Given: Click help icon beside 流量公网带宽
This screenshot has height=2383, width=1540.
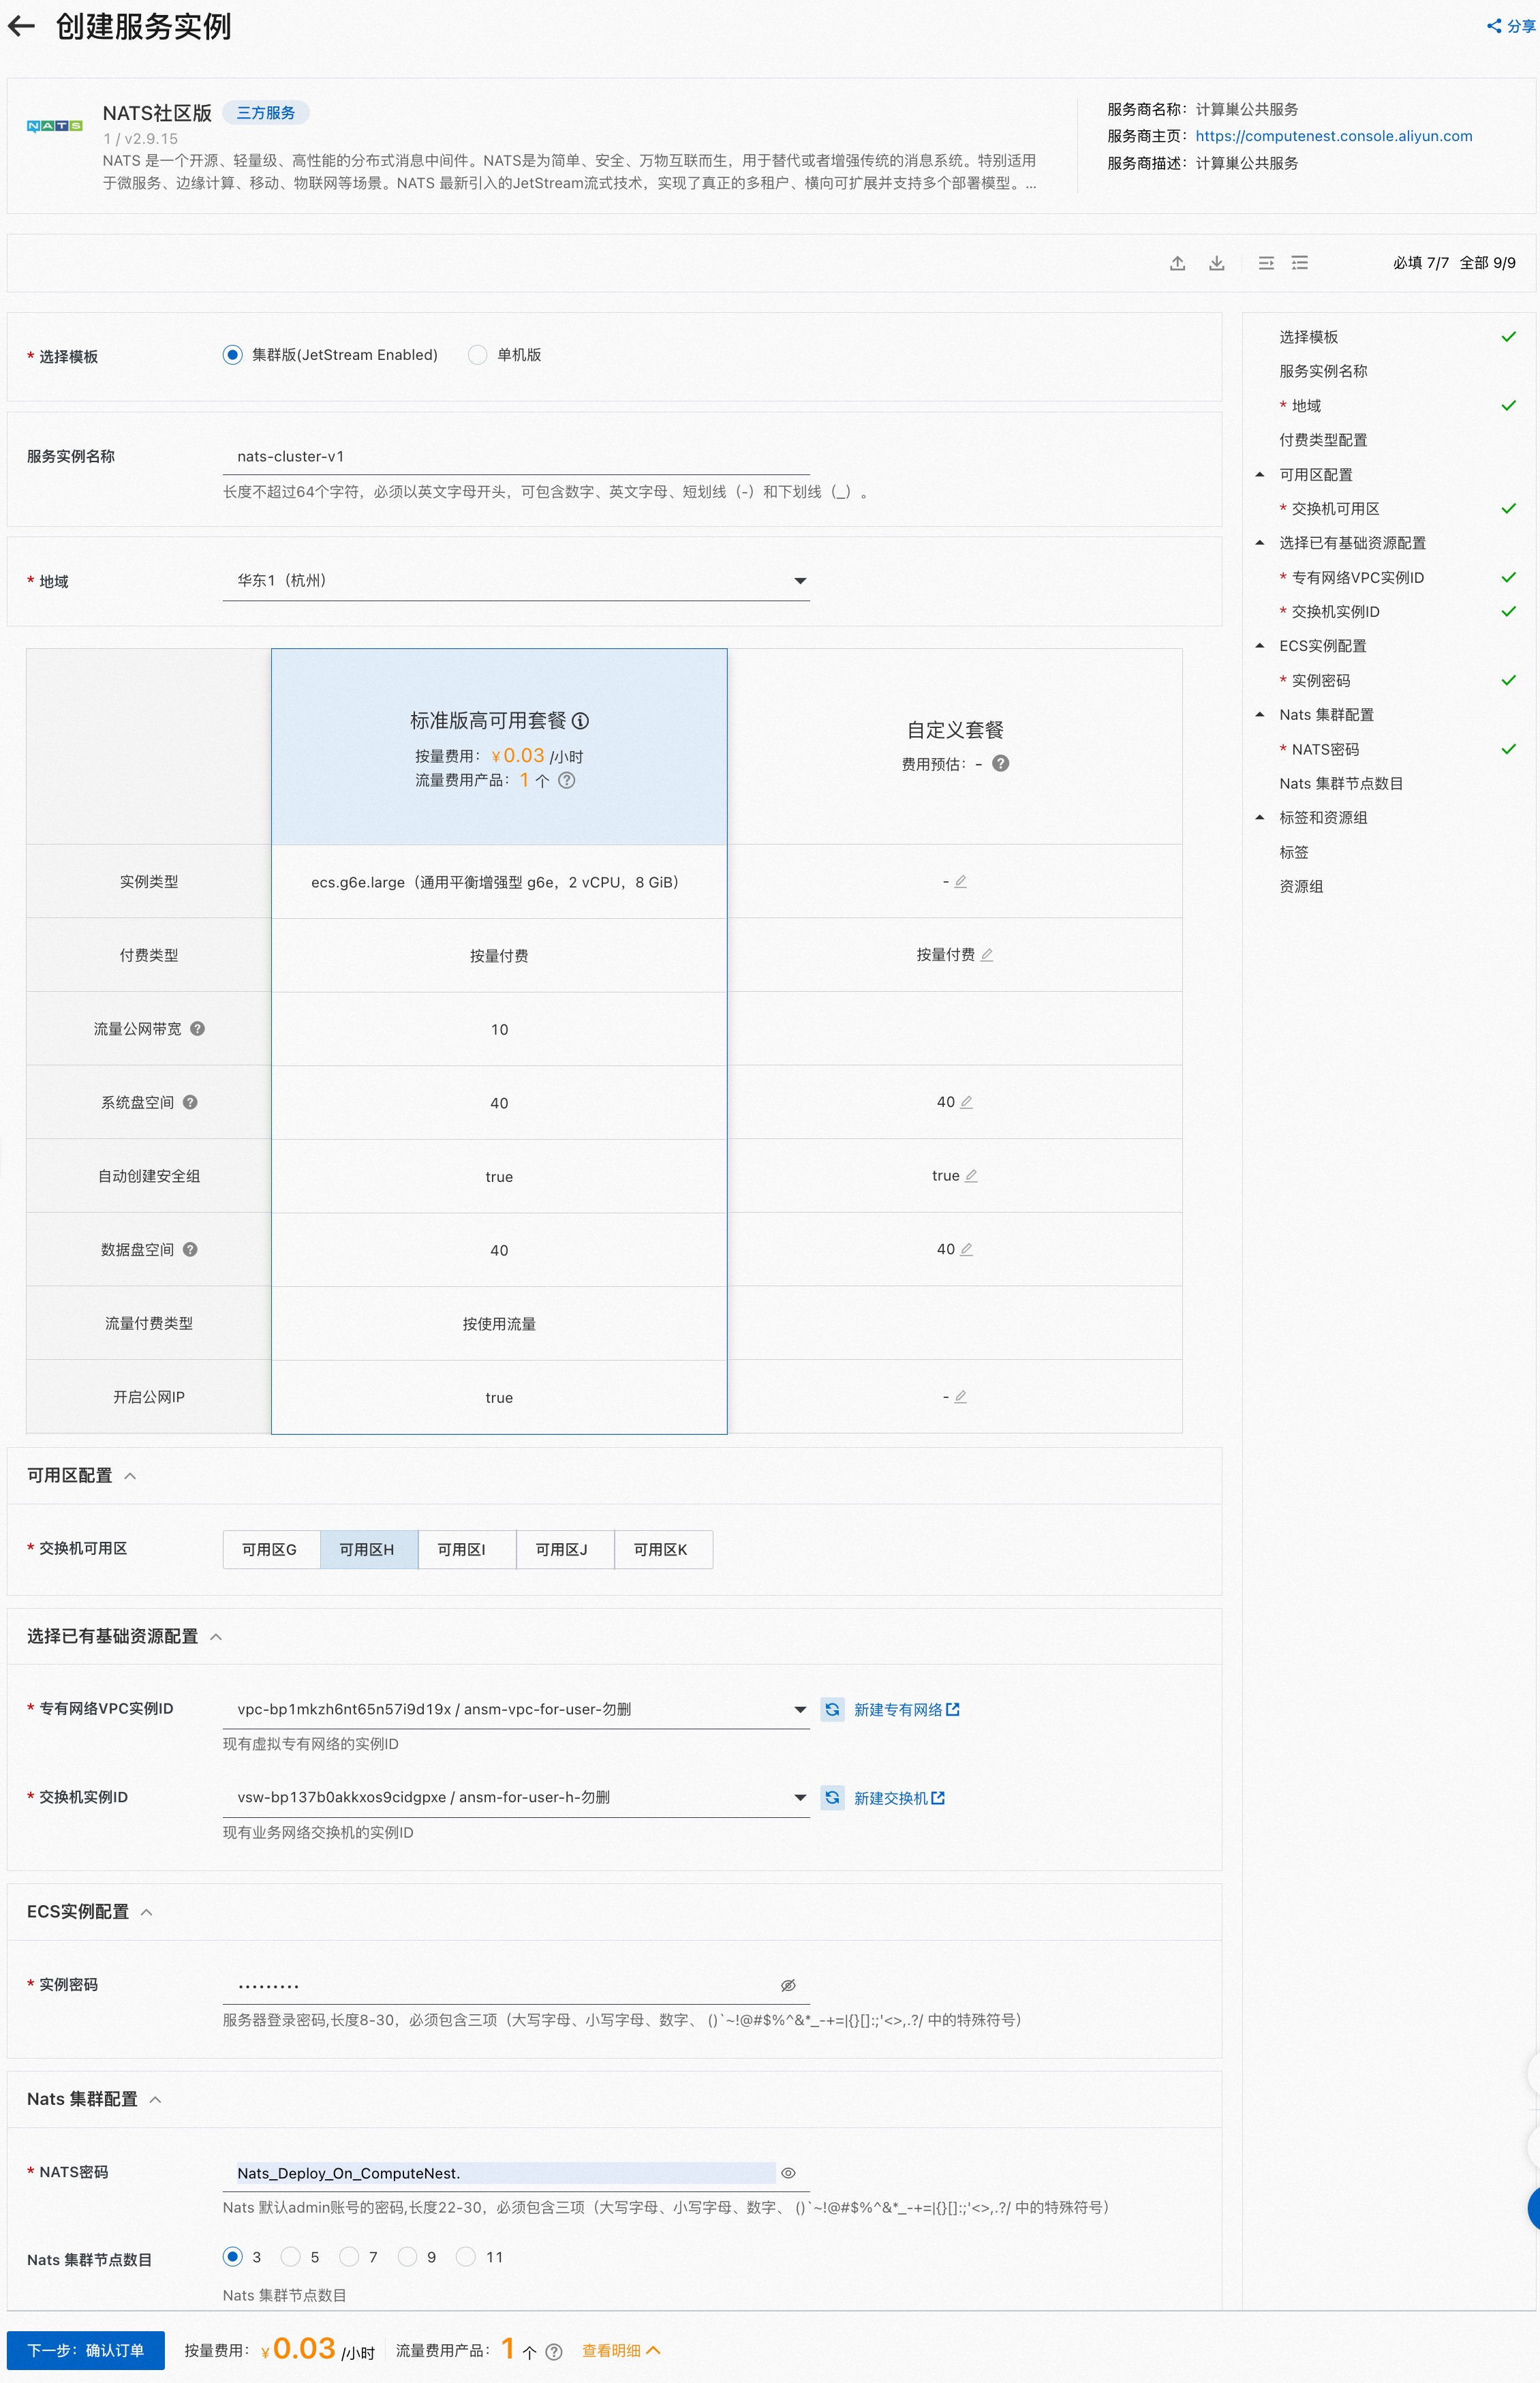Looking at the screenshot, I should 197,1028.
